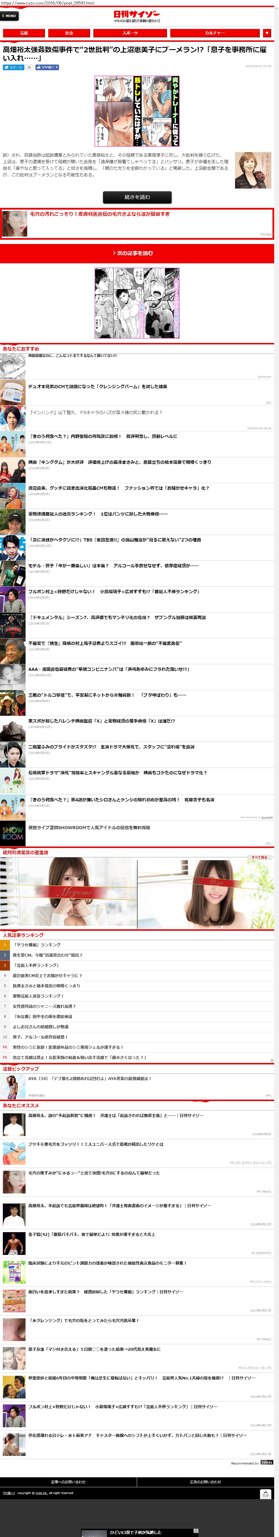Click the 日刊サイゾー site logo

coord(137,16)
